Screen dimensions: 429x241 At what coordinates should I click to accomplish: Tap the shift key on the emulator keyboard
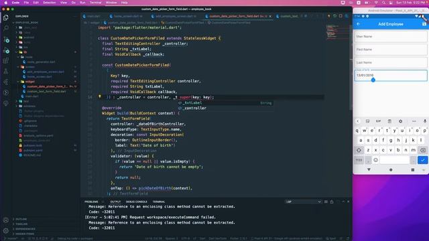click(359, 150)
